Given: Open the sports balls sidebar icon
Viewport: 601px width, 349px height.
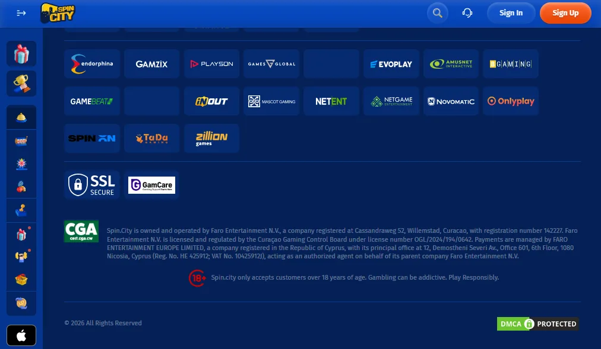Looking at the screenshot, I should click(21, 187).
